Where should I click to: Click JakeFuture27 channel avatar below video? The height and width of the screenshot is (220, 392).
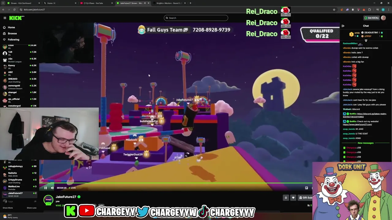[x=48, y=200]
